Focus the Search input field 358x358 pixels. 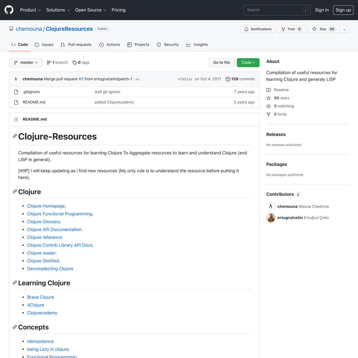[277, 10]
